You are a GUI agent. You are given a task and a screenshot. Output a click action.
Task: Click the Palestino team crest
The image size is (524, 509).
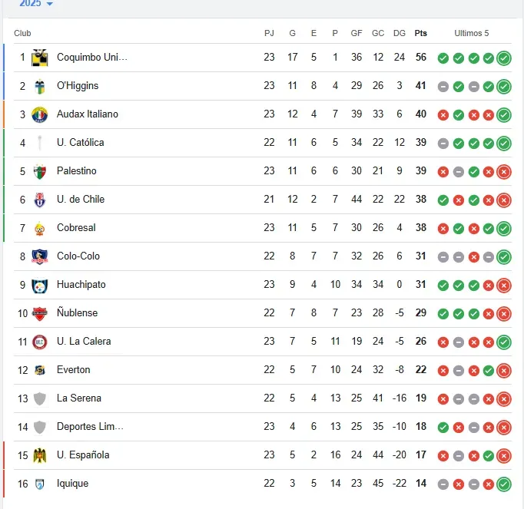pyautogui.click(x=40, y=171)
